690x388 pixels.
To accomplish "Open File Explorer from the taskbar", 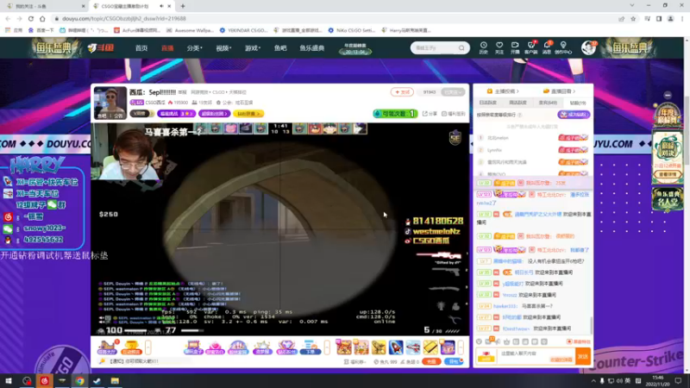I will [115, 380].
